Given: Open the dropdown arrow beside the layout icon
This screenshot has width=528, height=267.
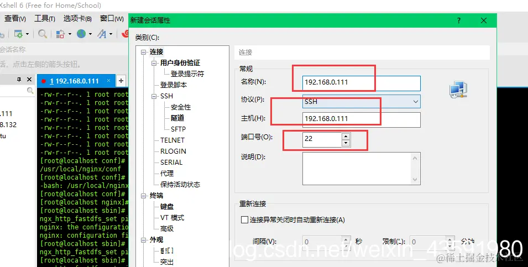Looking at the screenshot, I should coord(70,34).
